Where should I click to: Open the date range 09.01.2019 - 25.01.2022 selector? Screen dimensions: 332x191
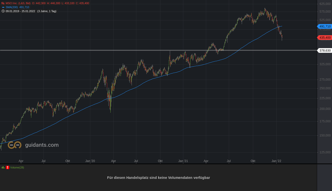tap(21, 11)
